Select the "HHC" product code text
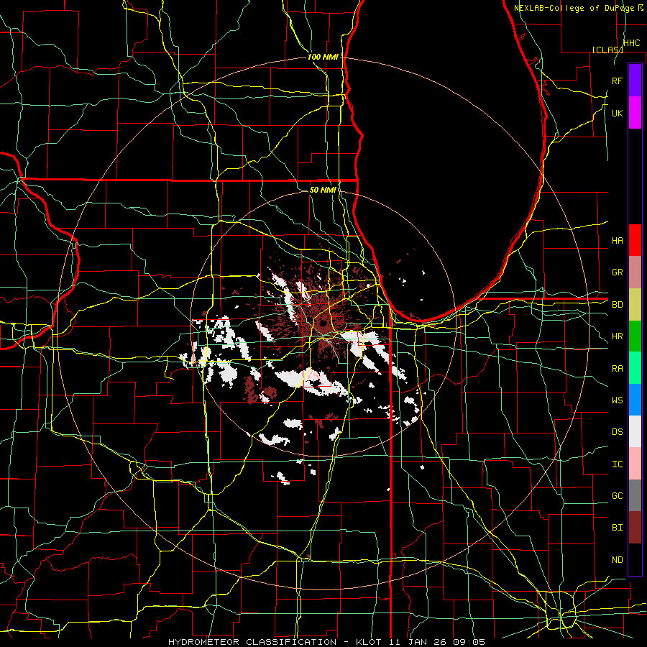 [631, 43]
